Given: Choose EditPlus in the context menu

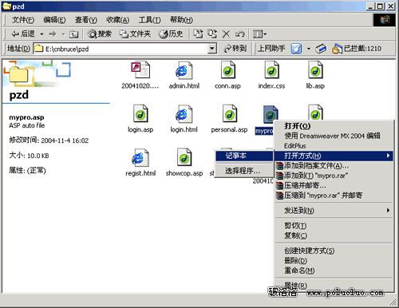Looking at the screenshot, I should point(334,146).
